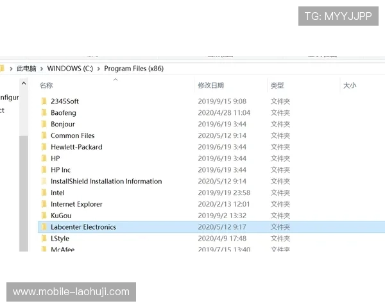Sort files by 名称 column header
The width and height of the screenshot is (385, 308).
point(46,85)
